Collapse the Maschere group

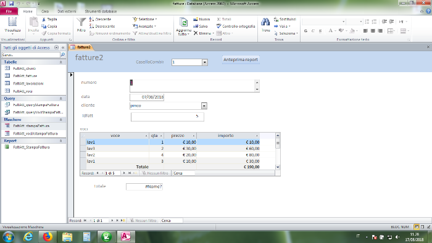[61, 120]
